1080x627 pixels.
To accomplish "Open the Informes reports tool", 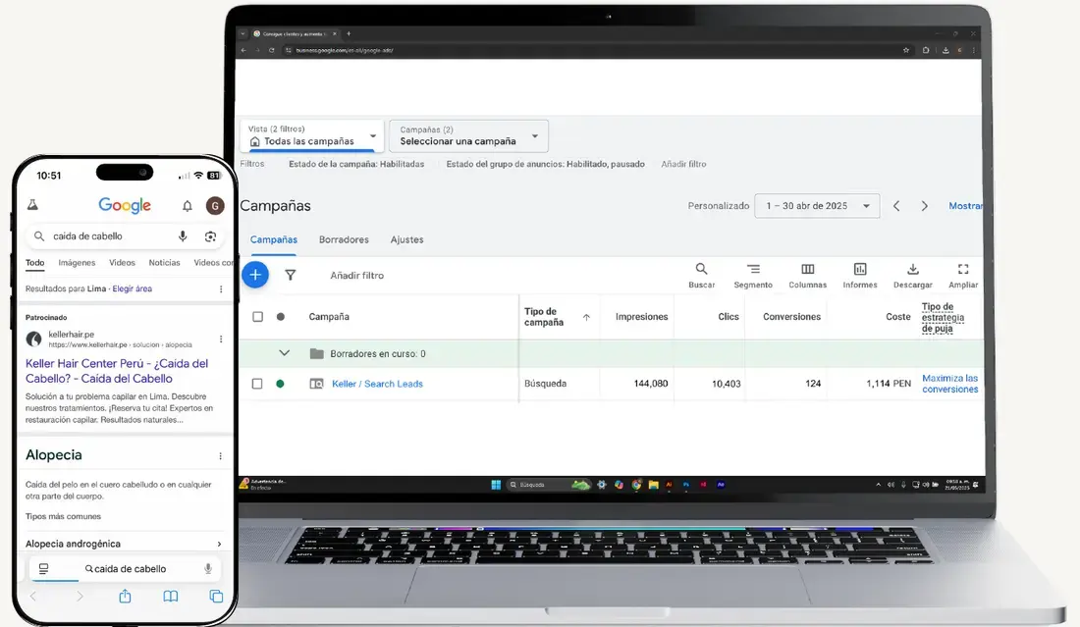I will point(860,276).
